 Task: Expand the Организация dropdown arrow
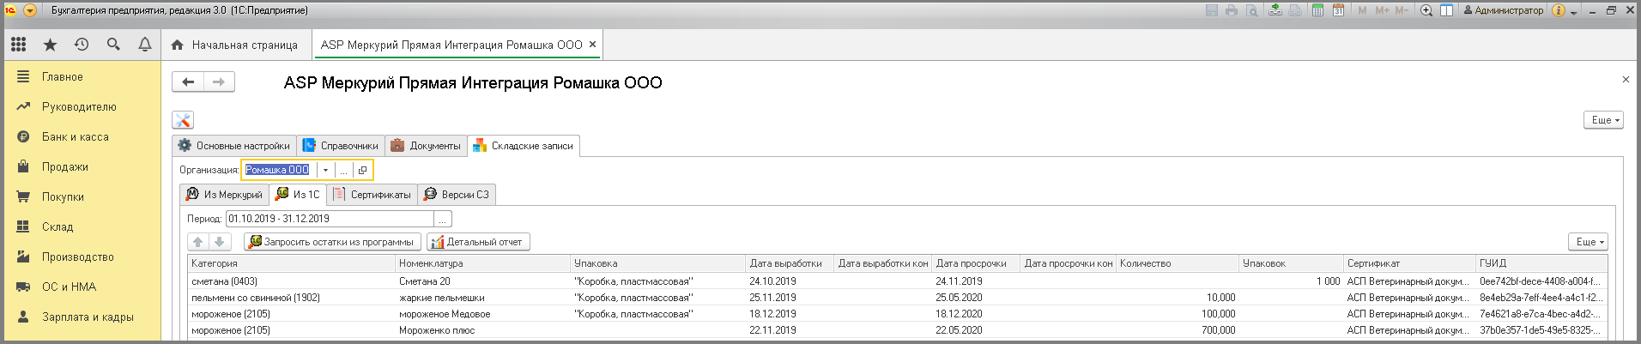click(x=325, y=170)
